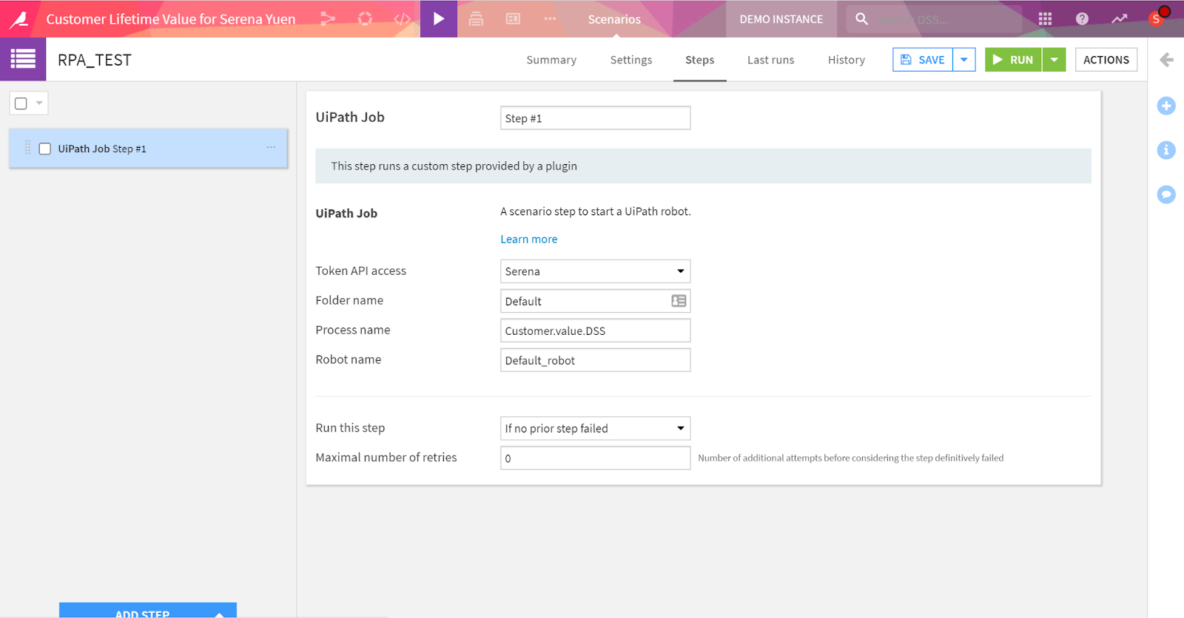The image size is (1184, 618).
Task: Open the three-dot more menu in top bar
Action: point(550,19)
